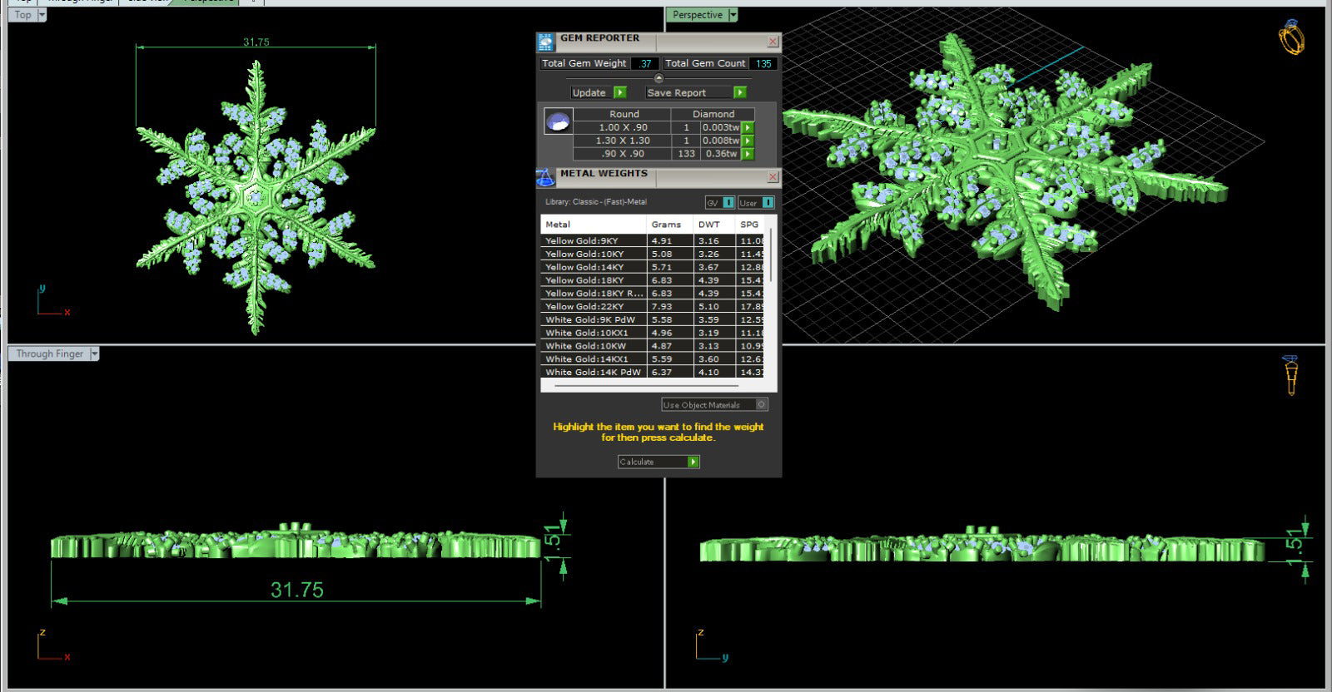Click green arrow beside Calculate
Screen dimensions: 1332x692
click(x=693, y=462)
